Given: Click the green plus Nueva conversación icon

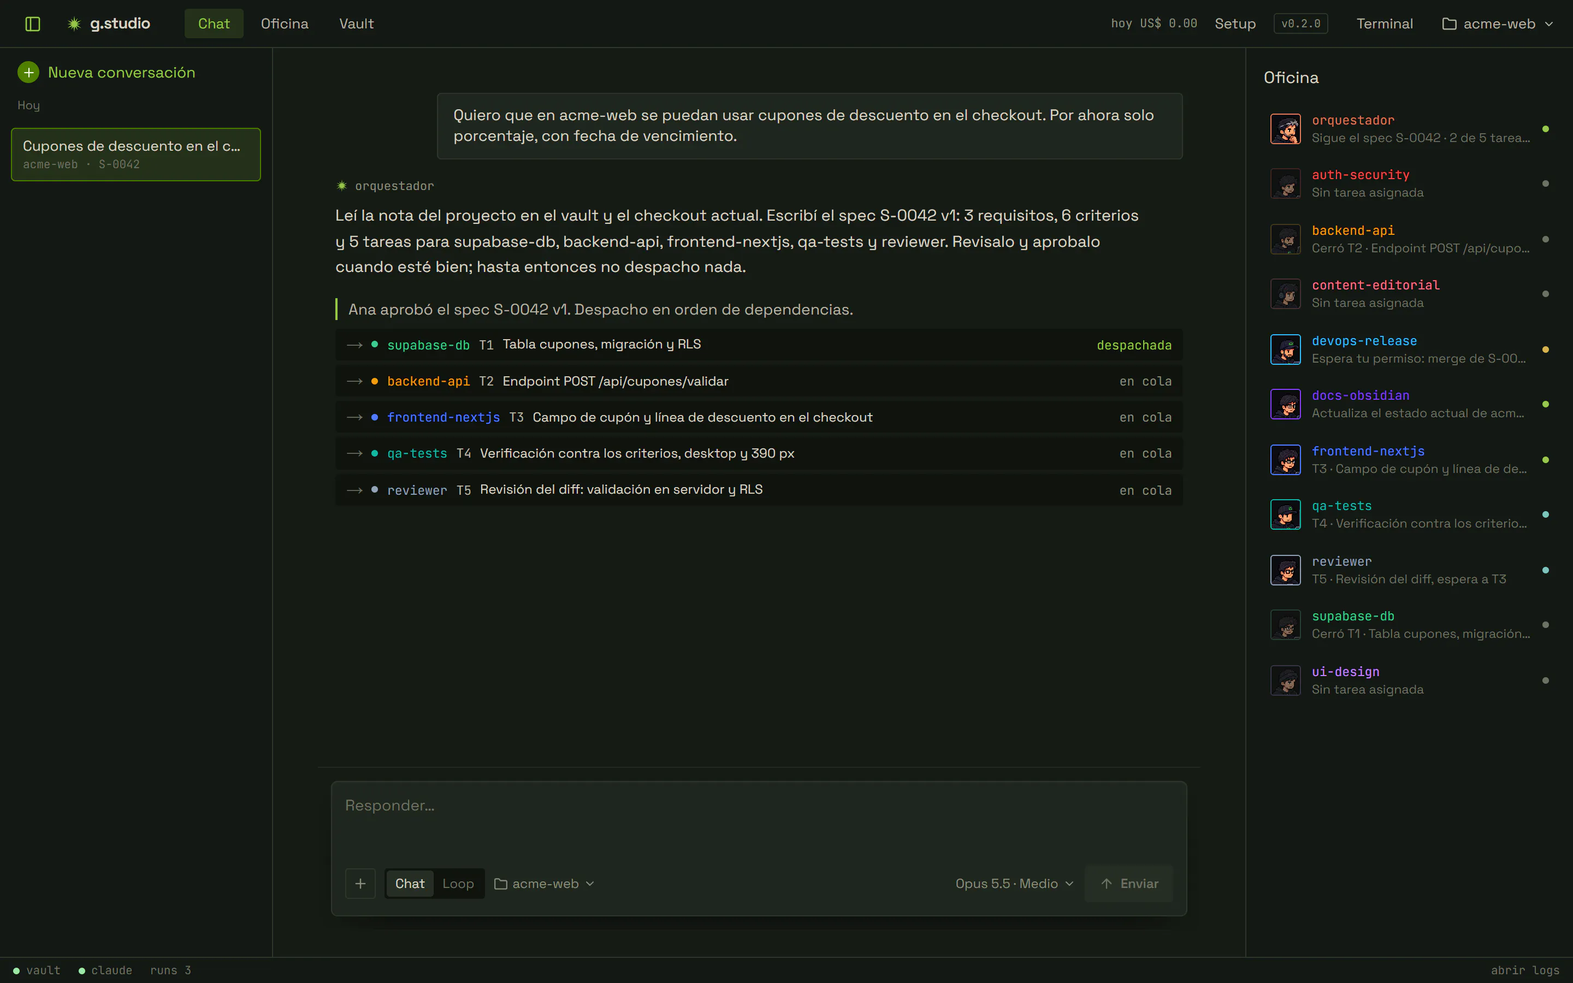Looking at the screenshot, I should click(x=28, y=72).
